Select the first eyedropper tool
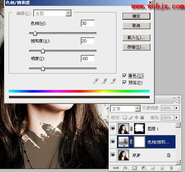The height and width of the screenshot is (172, 185). (x=95, y=81)
